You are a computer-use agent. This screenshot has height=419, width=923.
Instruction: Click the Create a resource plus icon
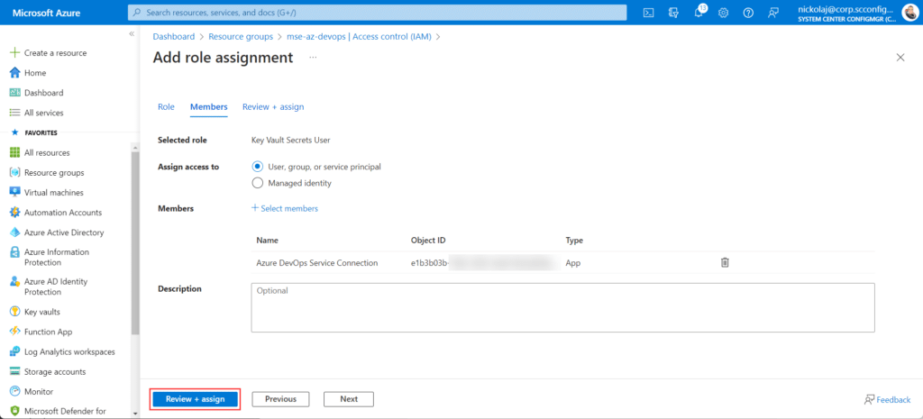(15, 53)
